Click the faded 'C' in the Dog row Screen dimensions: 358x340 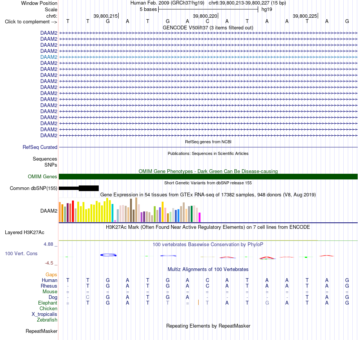pos(88,297)
